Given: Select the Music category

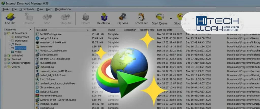Looking at the screenshot, I should [18, 44].
